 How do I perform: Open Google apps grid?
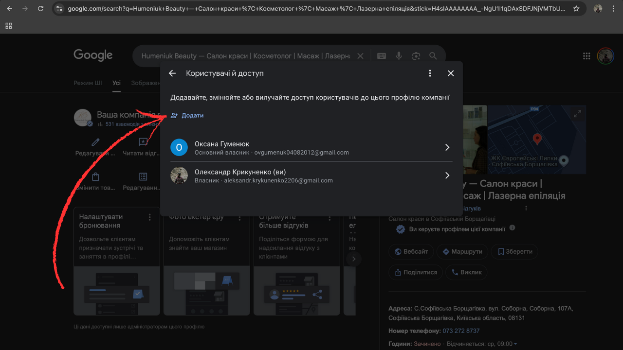586,56
